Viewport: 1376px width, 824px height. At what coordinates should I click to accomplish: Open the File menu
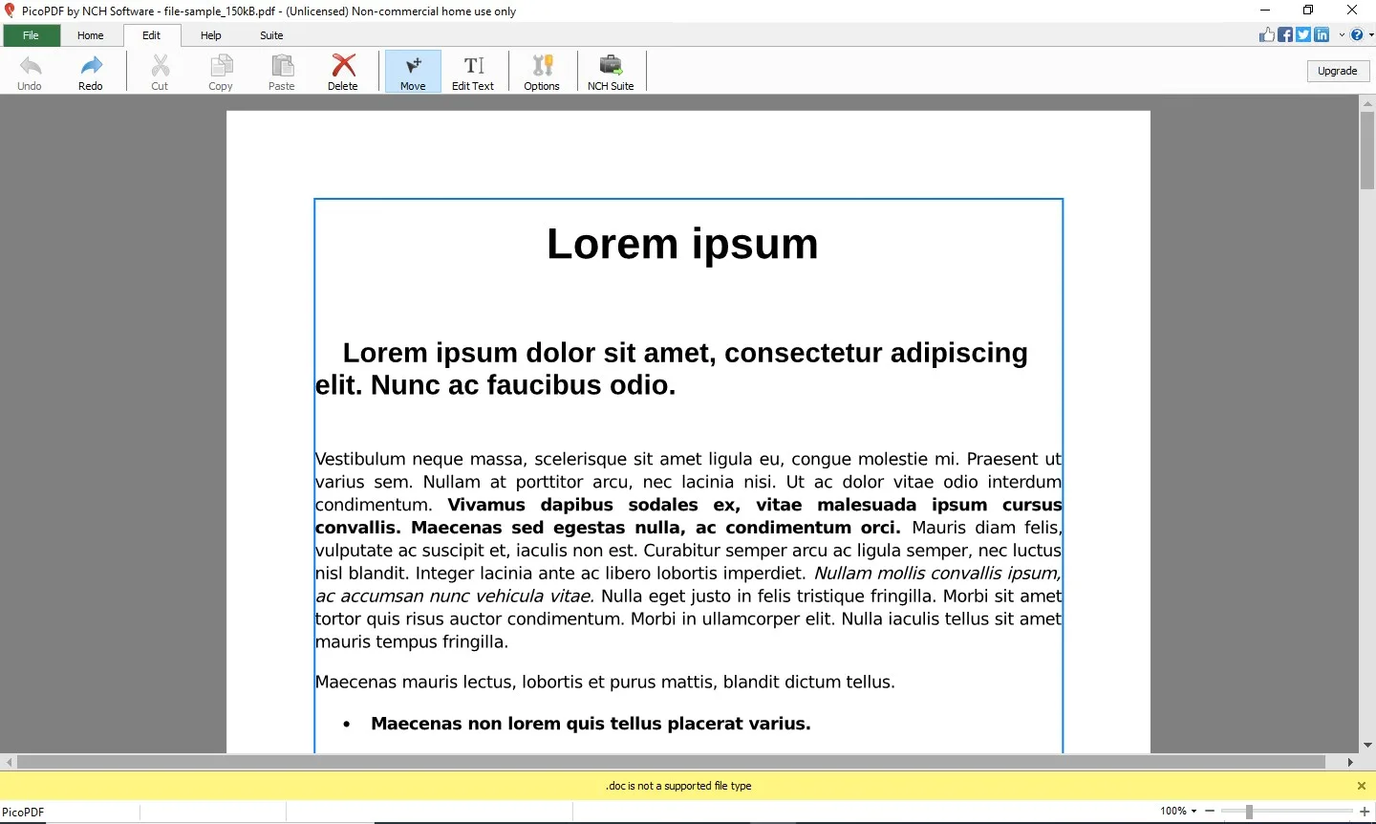tap(31, 35)
